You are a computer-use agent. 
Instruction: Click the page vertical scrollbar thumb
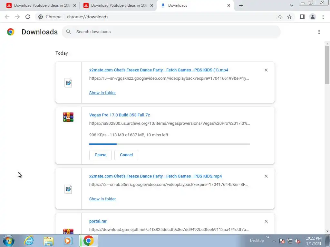tap(327, 65)
